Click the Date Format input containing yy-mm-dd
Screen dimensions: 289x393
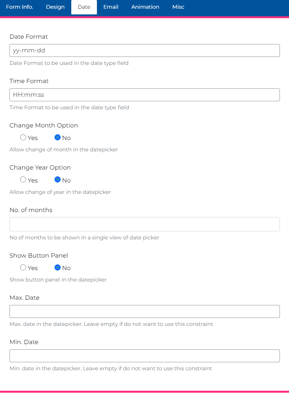click(x=144, y=50)
